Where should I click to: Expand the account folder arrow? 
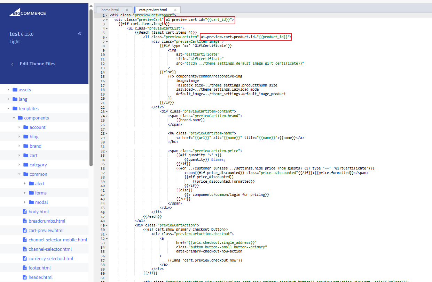click(19, 127)
